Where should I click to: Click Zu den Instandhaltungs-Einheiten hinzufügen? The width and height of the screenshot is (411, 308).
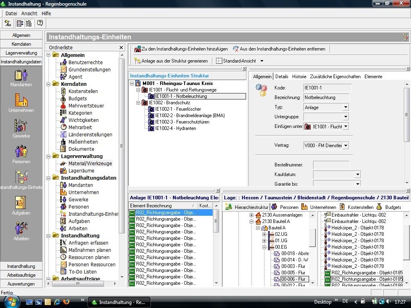coord(181,49)
